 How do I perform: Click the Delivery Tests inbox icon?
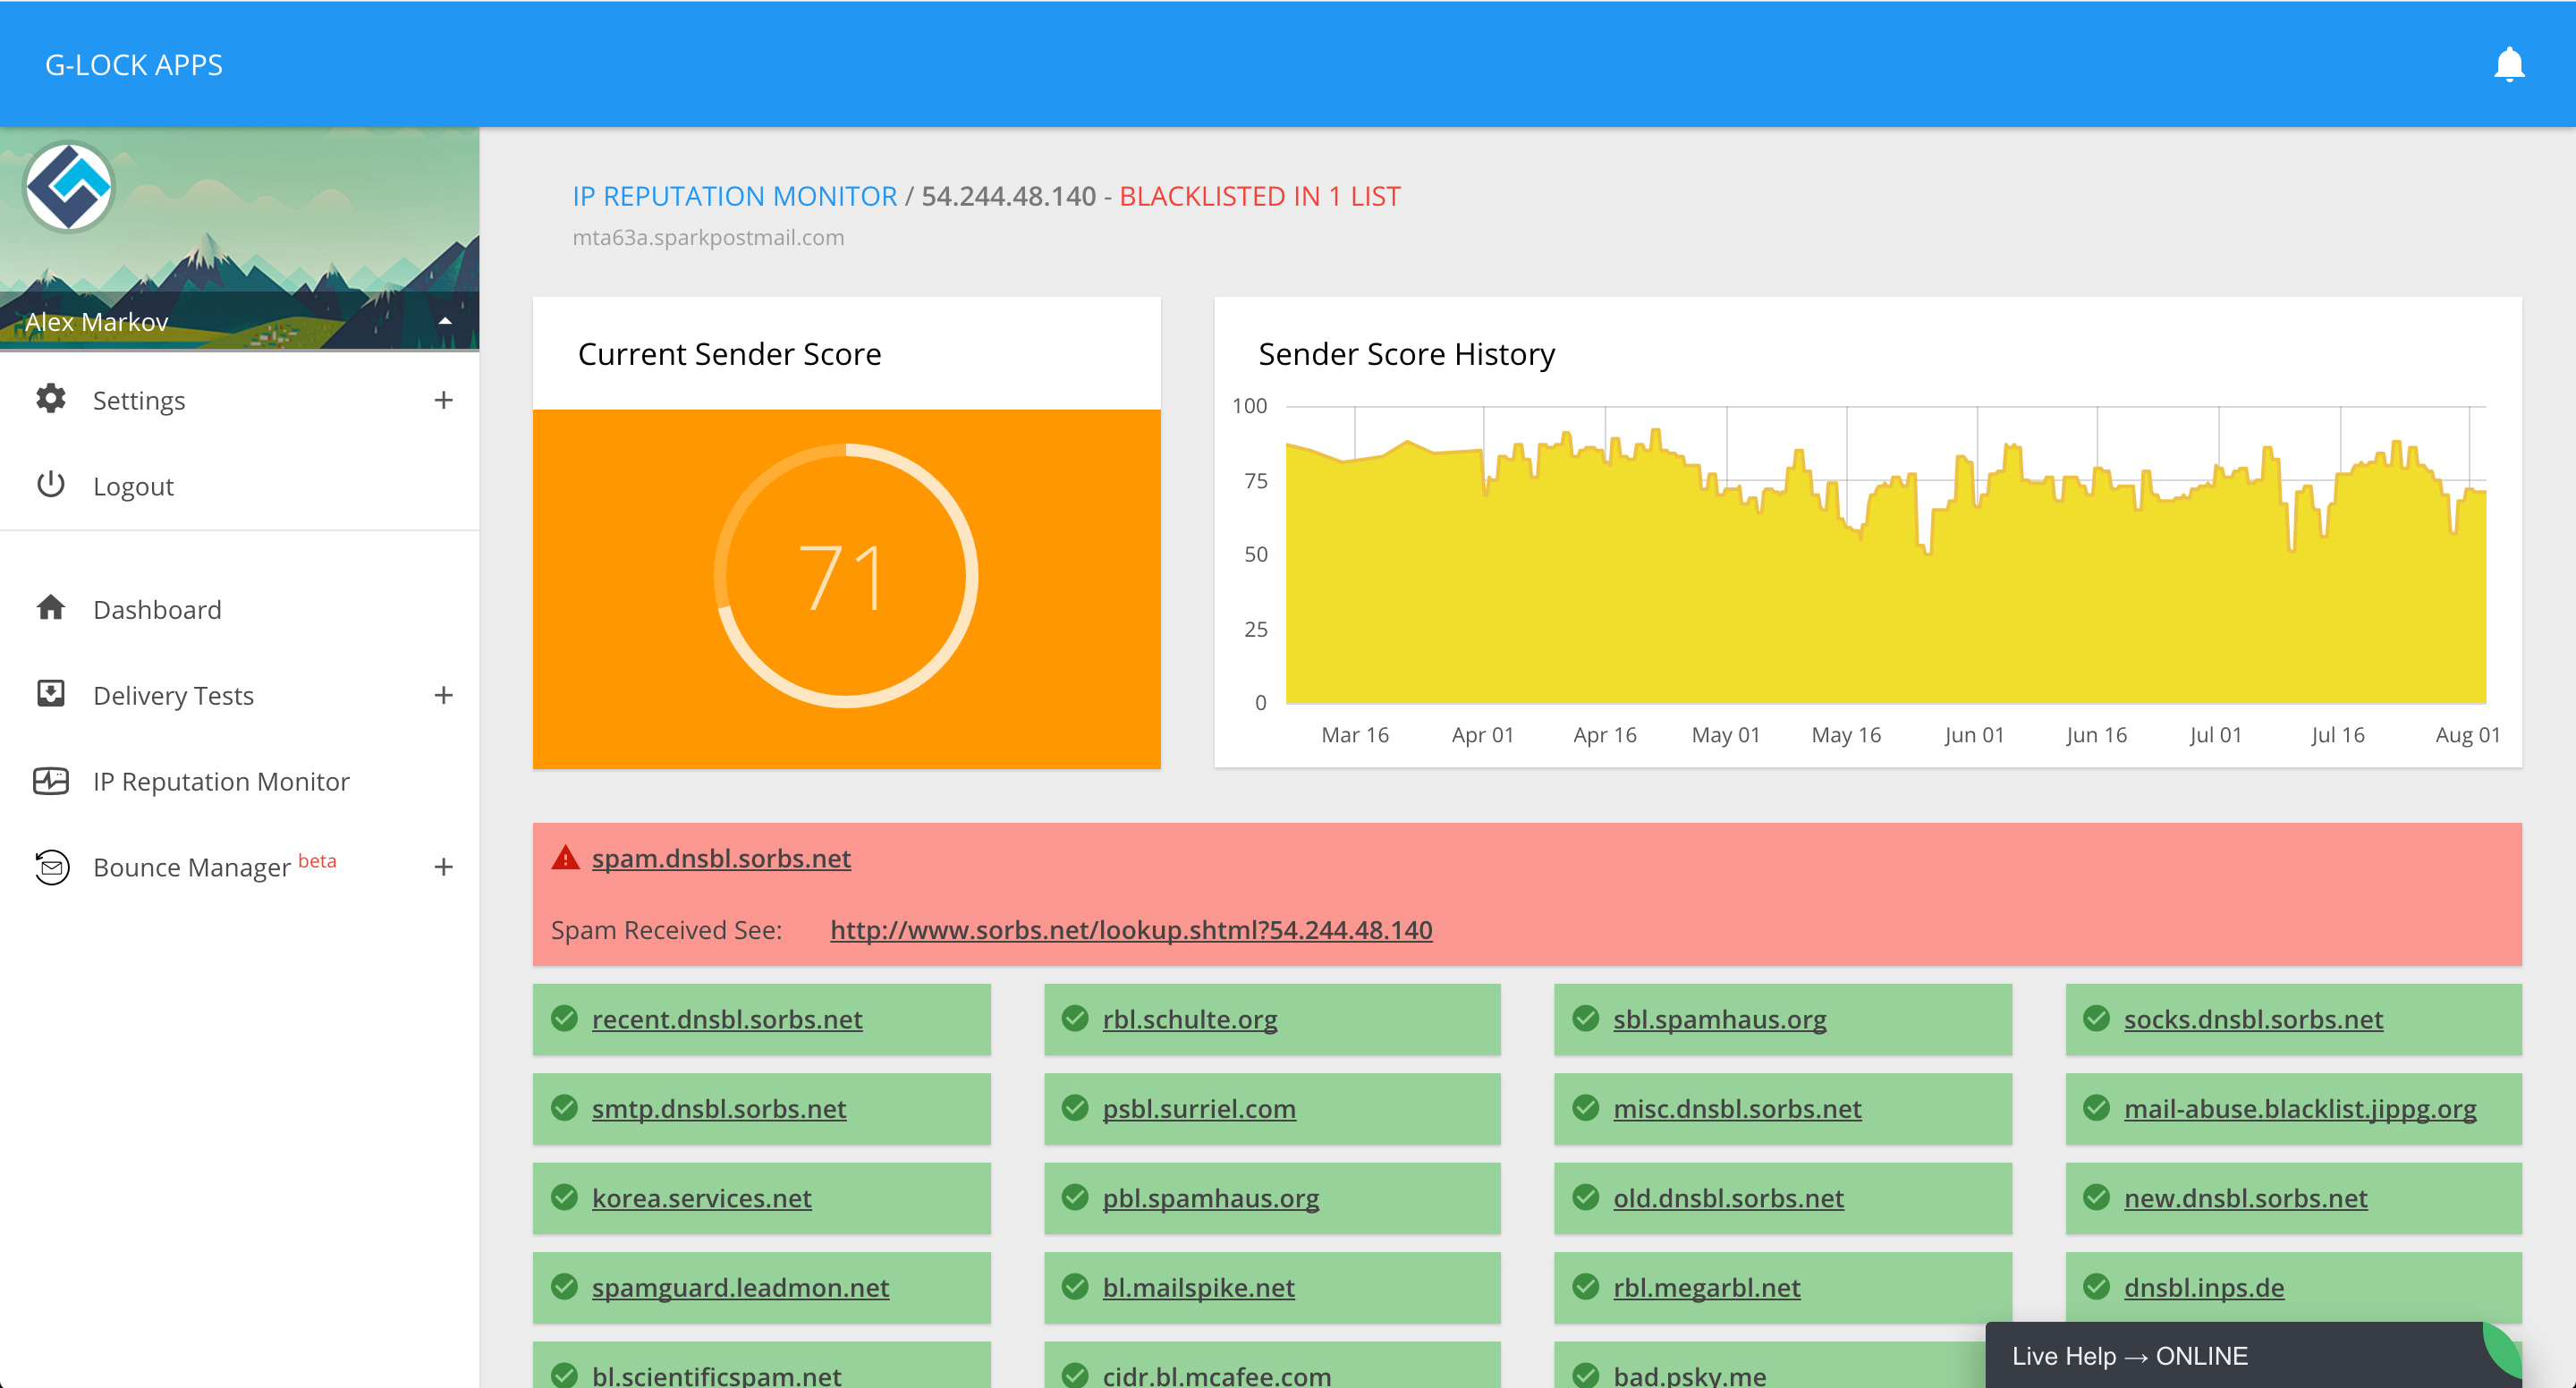(50, 694)
